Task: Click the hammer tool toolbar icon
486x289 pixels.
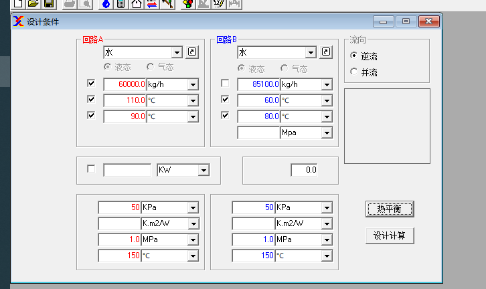Action: [167, 4]
